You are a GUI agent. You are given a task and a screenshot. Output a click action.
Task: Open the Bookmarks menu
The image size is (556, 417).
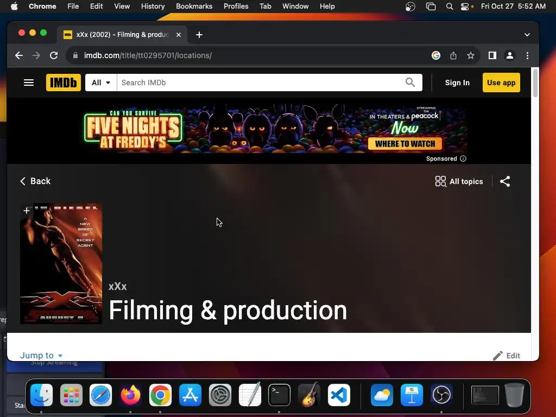coord(194,7)
